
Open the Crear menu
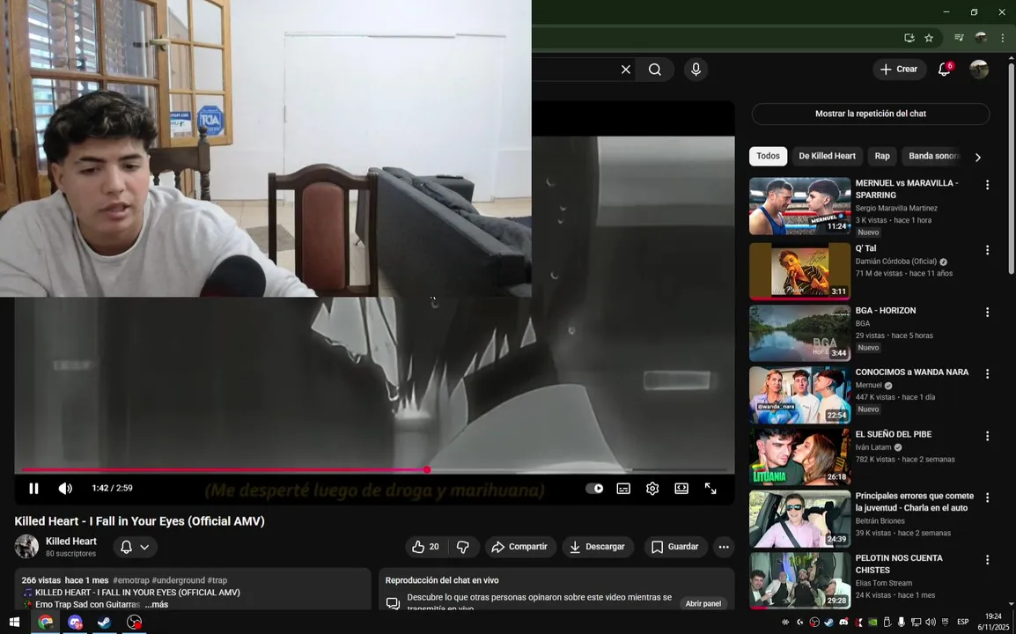(899, 70)
